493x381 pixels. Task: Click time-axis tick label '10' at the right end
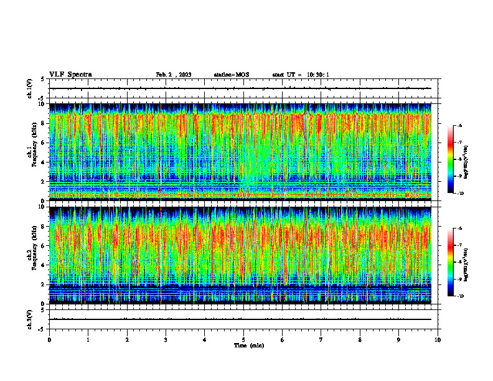click(x=438, y=340)
